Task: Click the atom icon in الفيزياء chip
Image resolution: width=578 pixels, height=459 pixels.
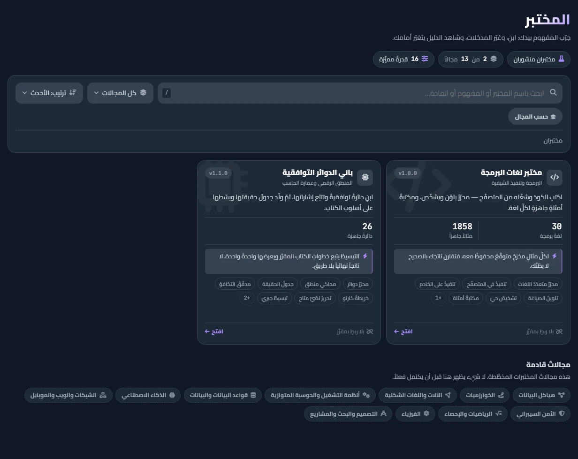Action: tap(426, 414)
